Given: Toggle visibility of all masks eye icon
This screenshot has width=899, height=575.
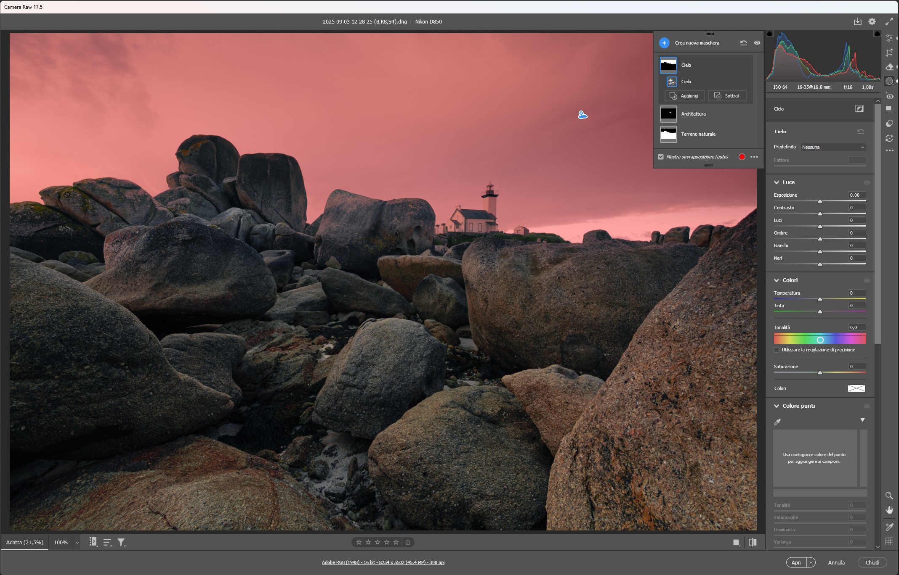Looking at the screenshot, I should coord(757,43).
